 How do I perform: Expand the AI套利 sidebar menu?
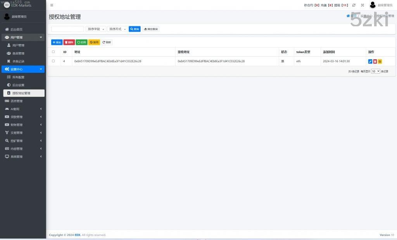pyautogui.click(x=23, y=109)
